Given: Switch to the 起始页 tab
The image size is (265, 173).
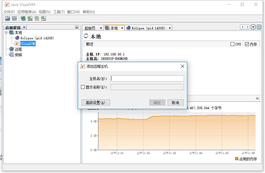Looking at the screenshot, I should (x=90, y=28).
